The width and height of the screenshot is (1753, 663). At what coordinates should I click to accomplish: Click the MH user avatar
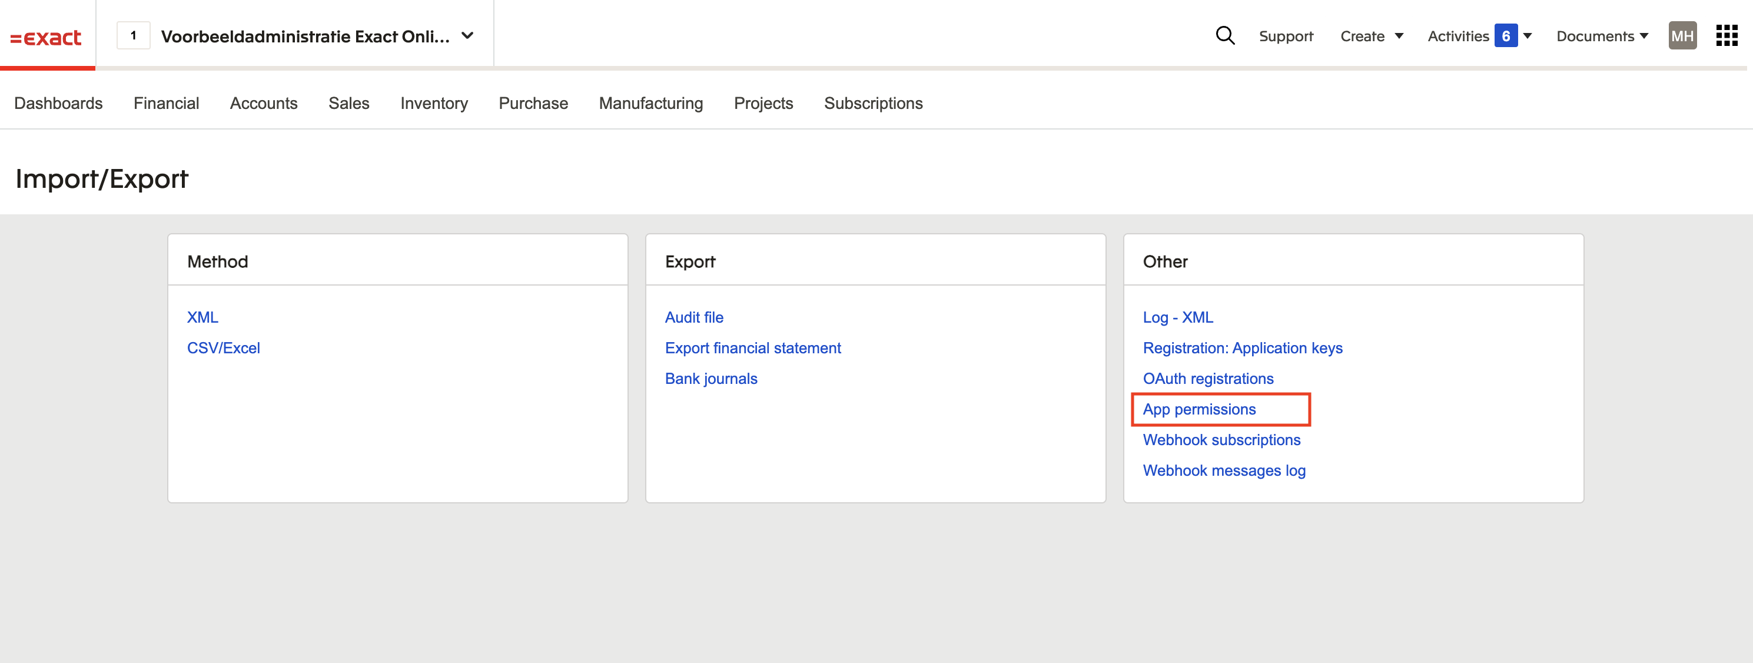1682,35
